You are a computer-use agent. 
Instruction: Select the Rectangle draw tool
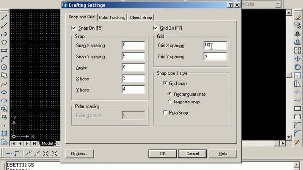[x=4, y=51]
